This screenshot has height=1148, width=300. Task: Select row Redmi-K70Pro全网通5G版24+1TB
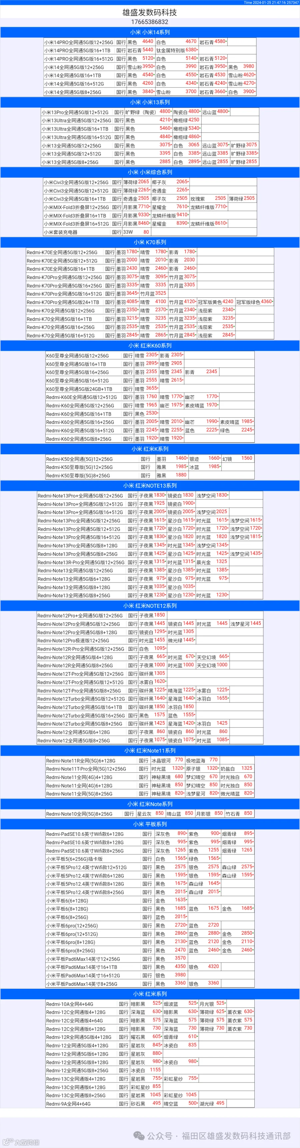150,302
